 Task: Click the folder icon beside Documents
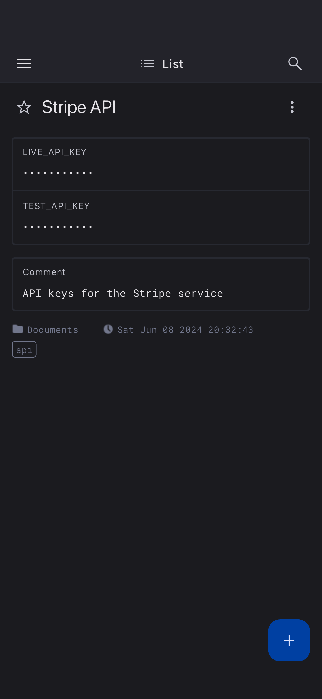click(x=18, y=329)
